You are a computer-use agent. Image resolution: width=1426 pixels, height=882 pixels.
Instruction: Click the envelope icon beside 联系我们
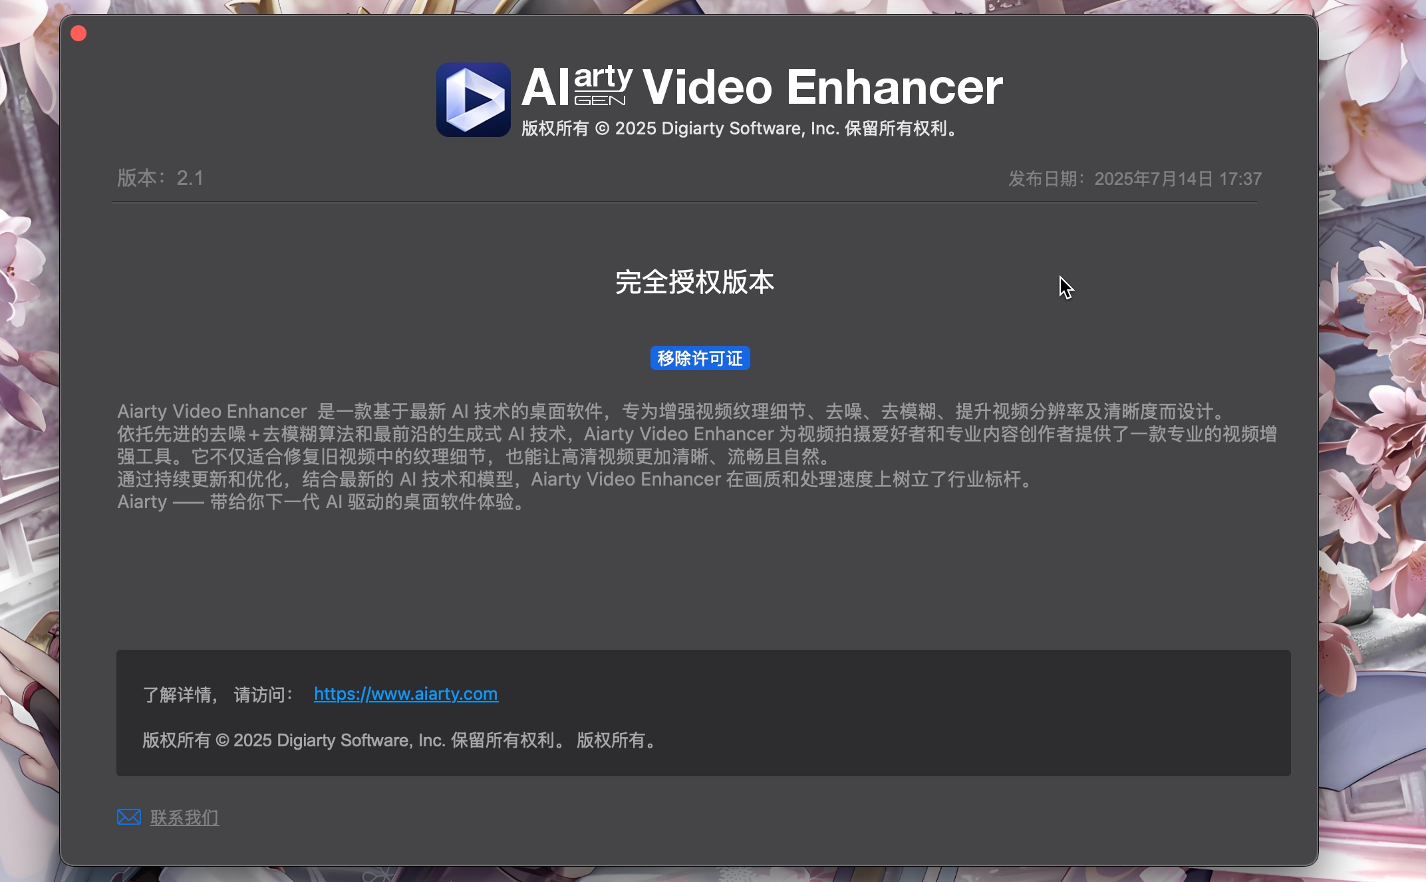point(129,817)
